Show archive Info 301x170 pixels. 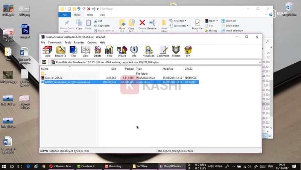tap(134, 51)
